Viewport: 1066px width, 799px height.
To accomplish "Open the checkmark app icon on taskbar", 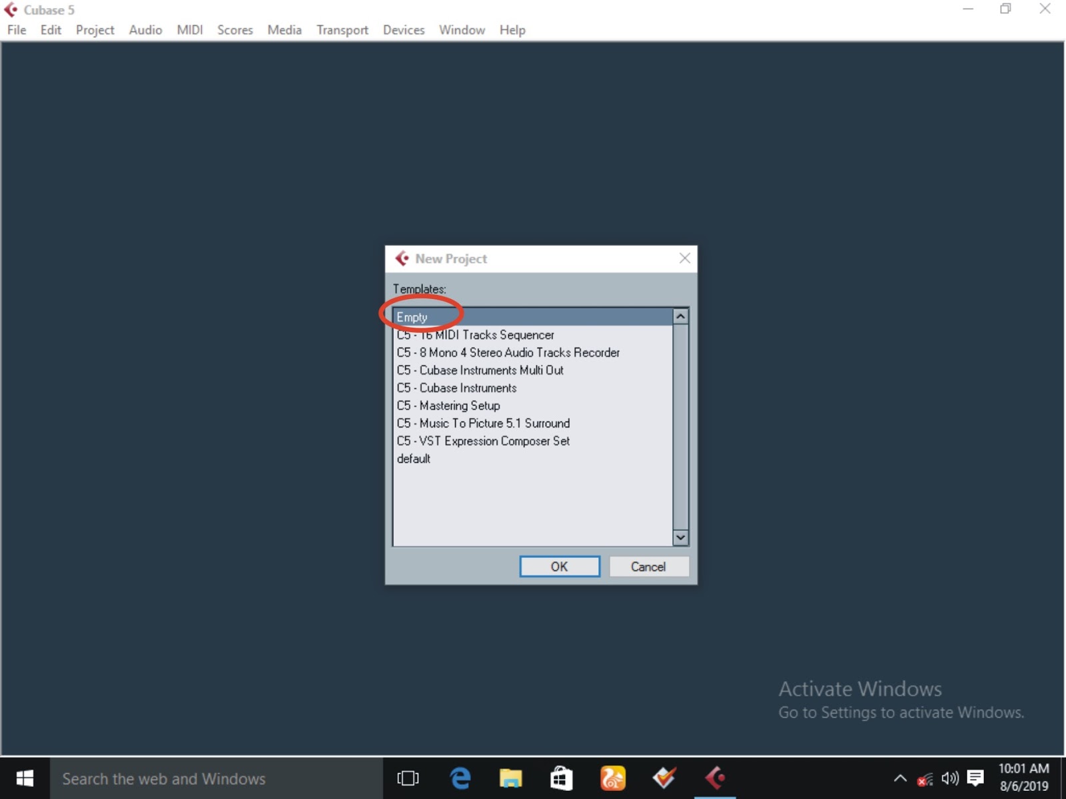I will (x=664, y=778).
